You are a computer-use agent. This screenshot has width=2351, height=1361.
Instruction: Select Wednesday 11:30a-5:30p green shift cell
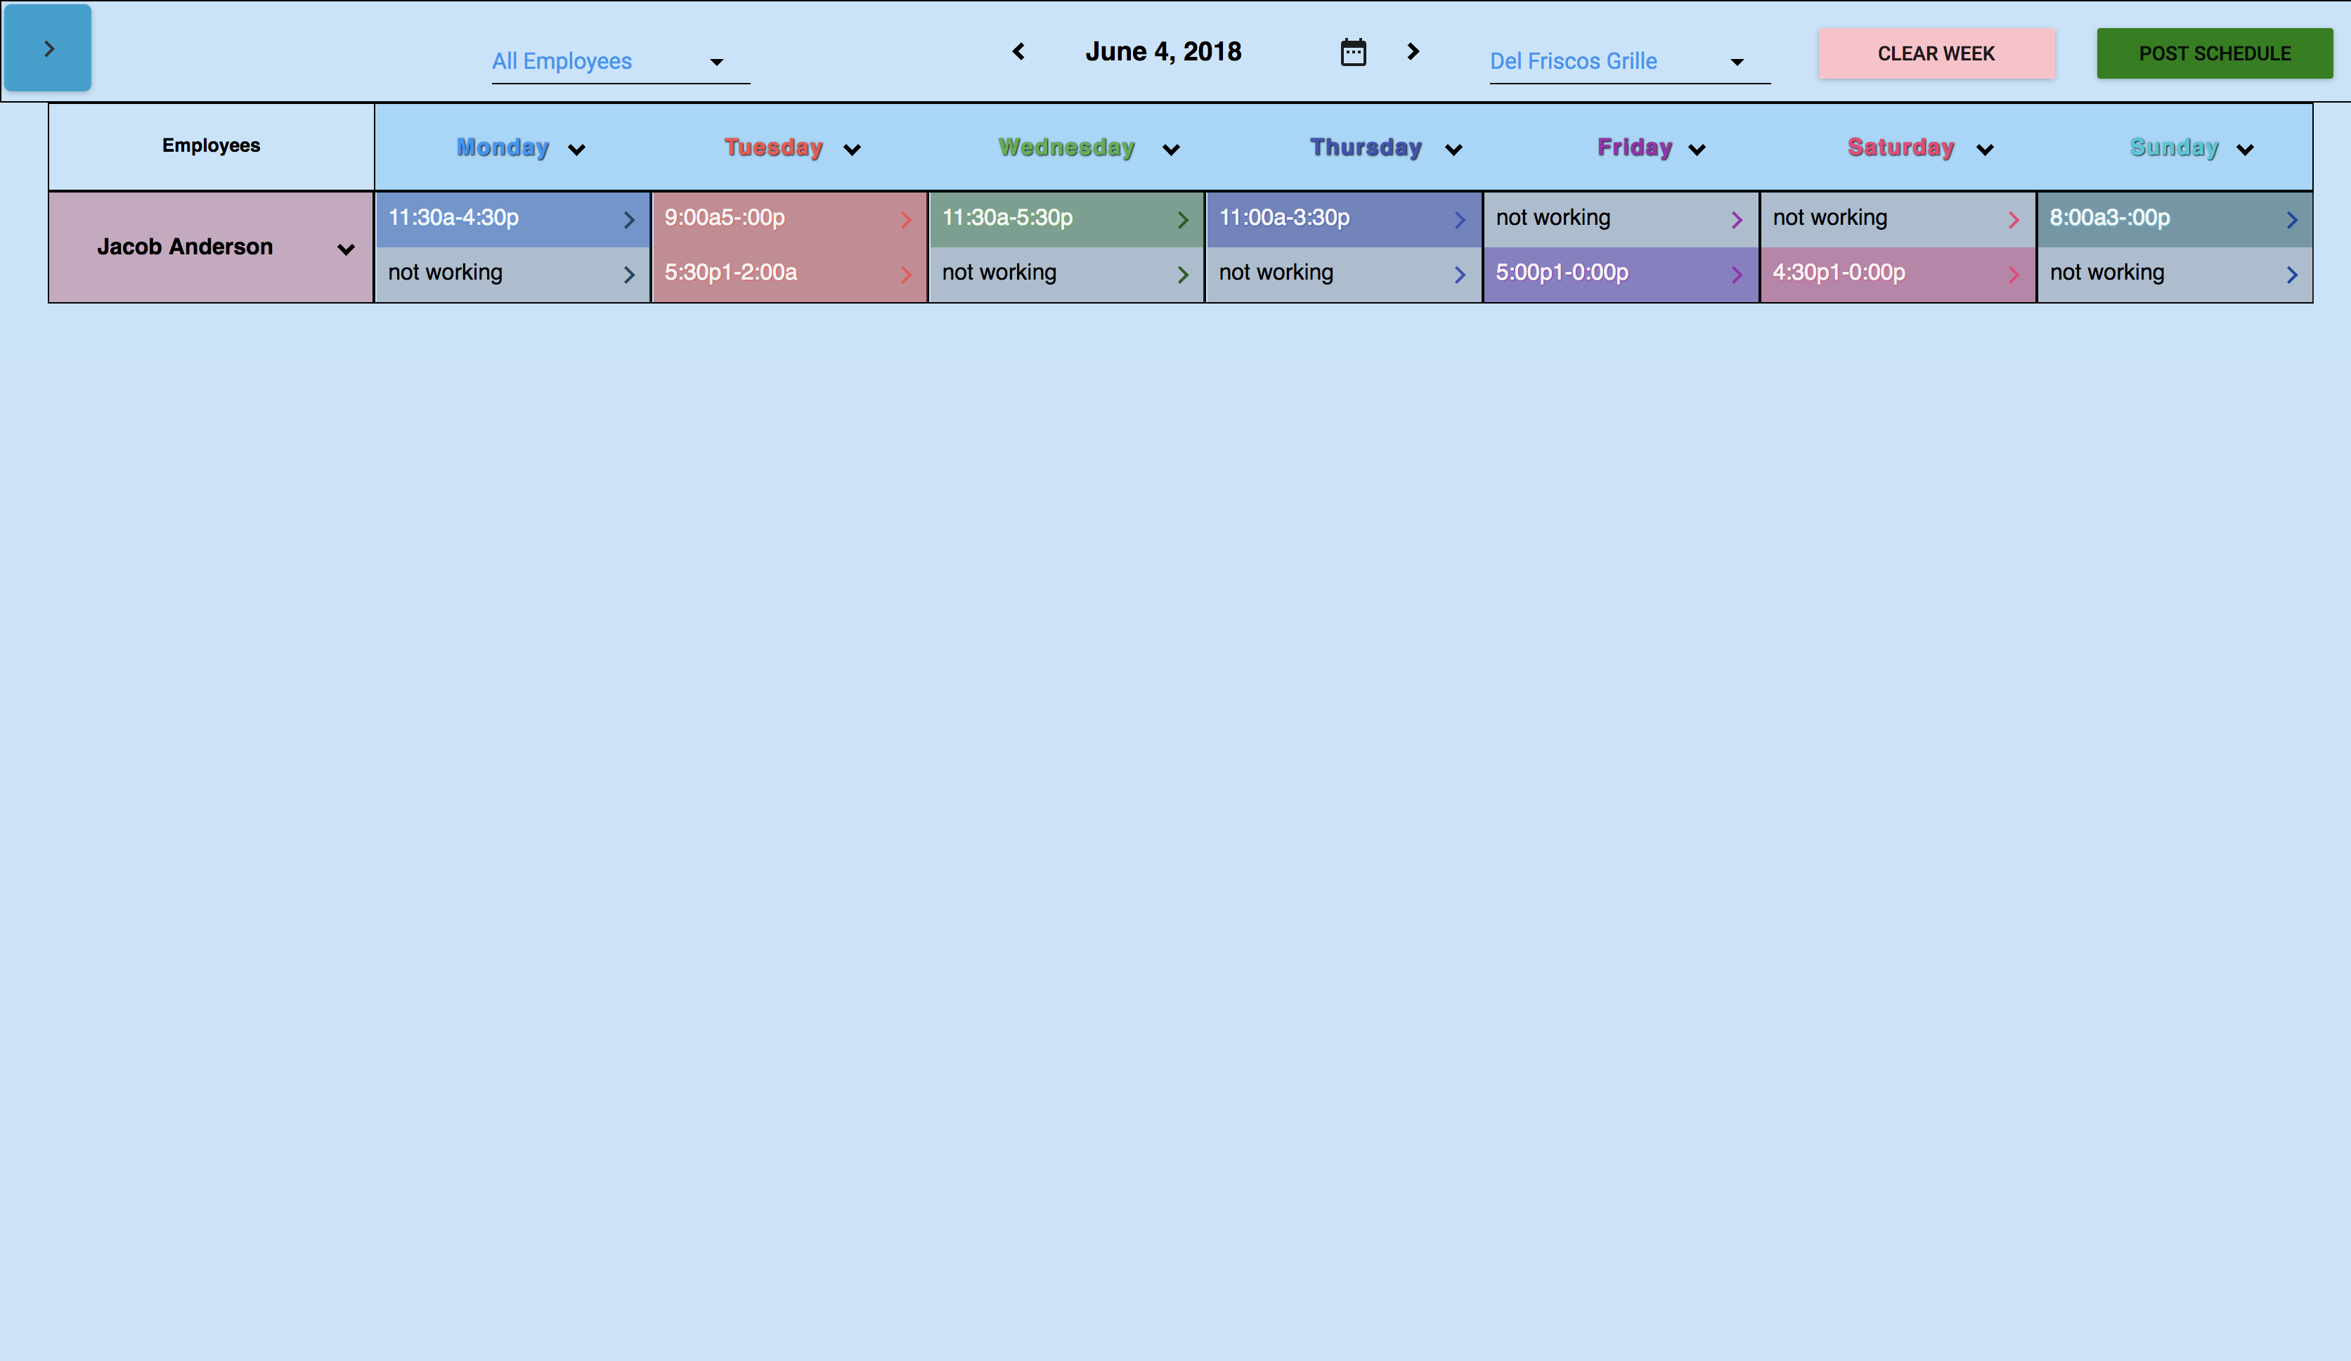(1054, 219)
